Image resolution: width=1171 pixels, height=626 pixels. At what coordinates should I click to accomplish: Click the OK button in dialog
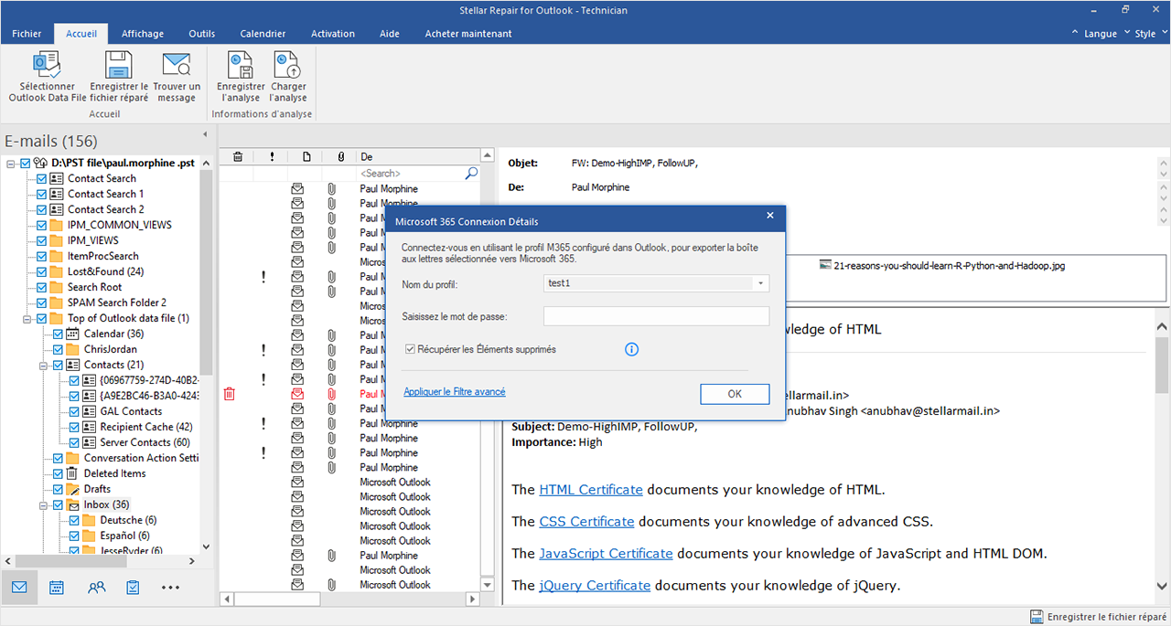click(735, 394)
